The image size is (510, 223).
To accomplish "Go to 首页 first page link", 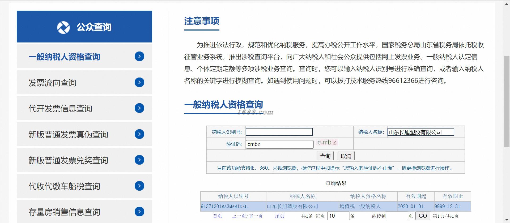I will pyautogui.click(x=217, y=216).
